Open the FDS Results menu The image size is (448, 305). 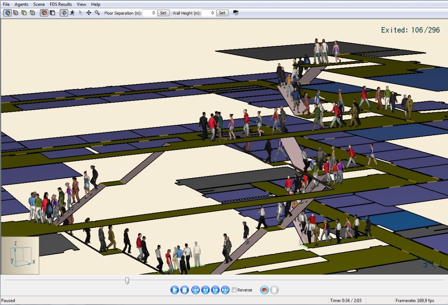pos(61,4)
